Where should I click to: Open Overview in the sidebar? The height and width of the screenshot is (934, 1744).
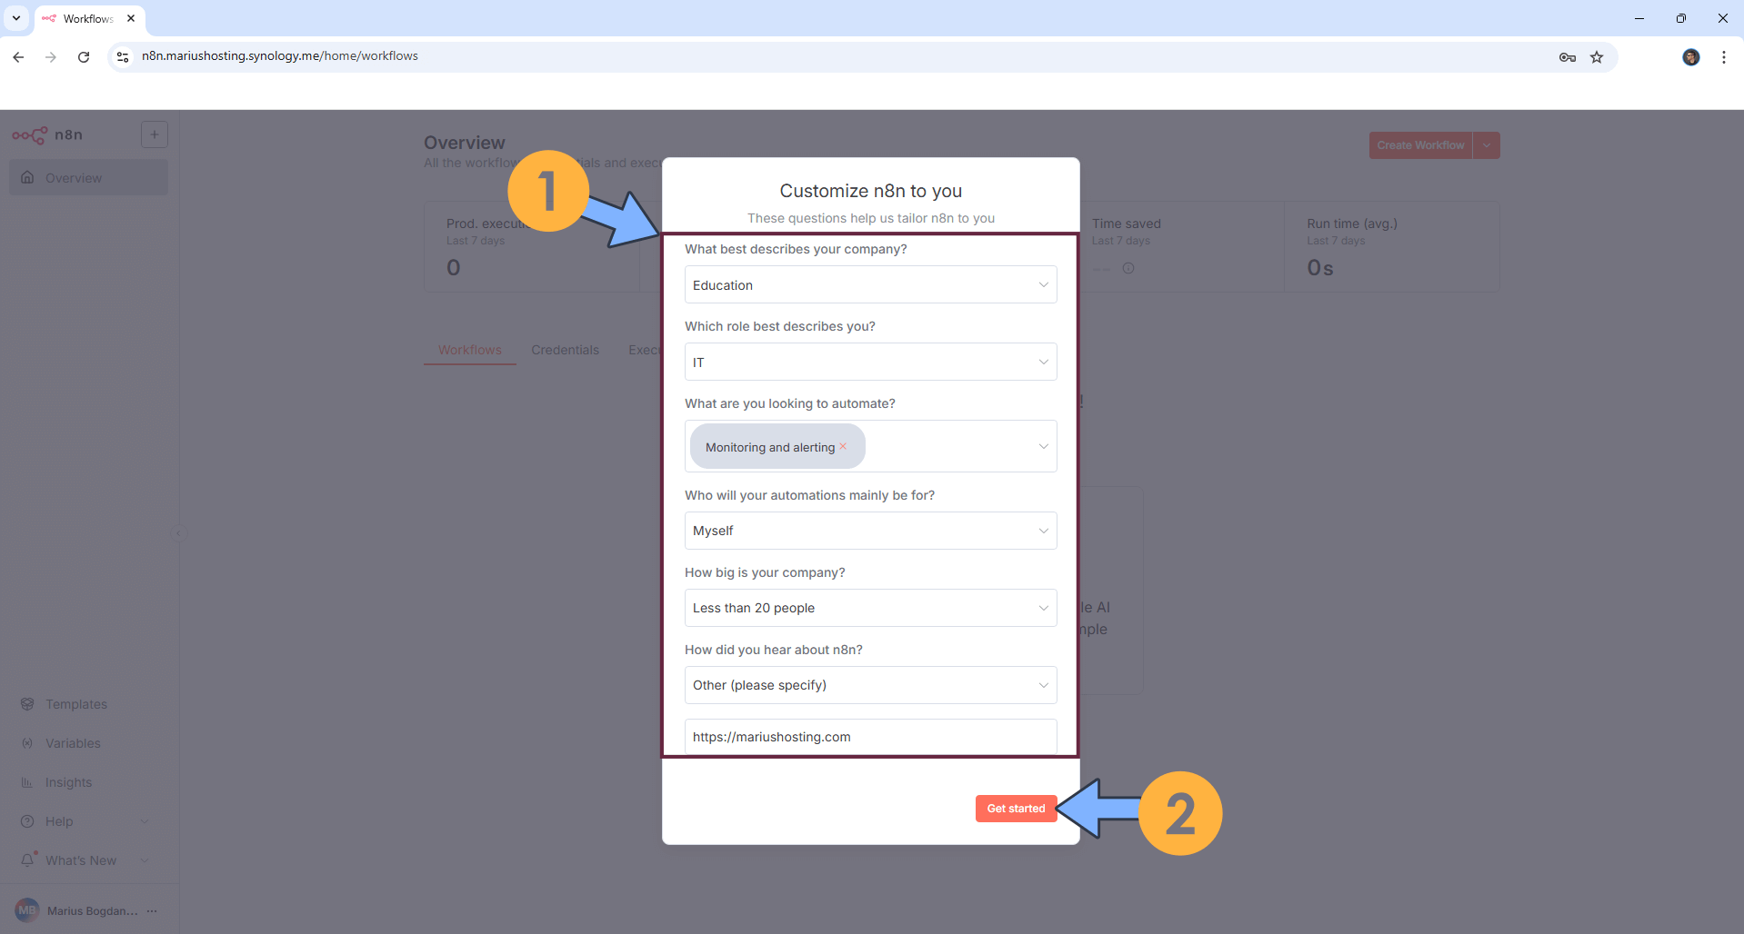point(88,177)
